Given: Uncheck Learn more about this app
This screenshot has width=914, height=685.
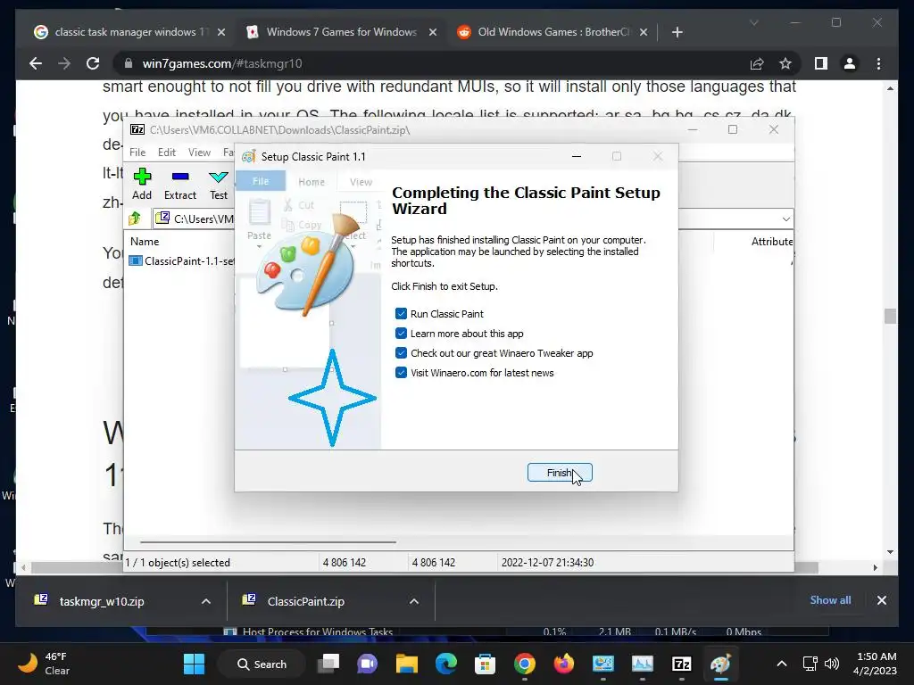Looking at the screenshot, I should click(401, 334).
